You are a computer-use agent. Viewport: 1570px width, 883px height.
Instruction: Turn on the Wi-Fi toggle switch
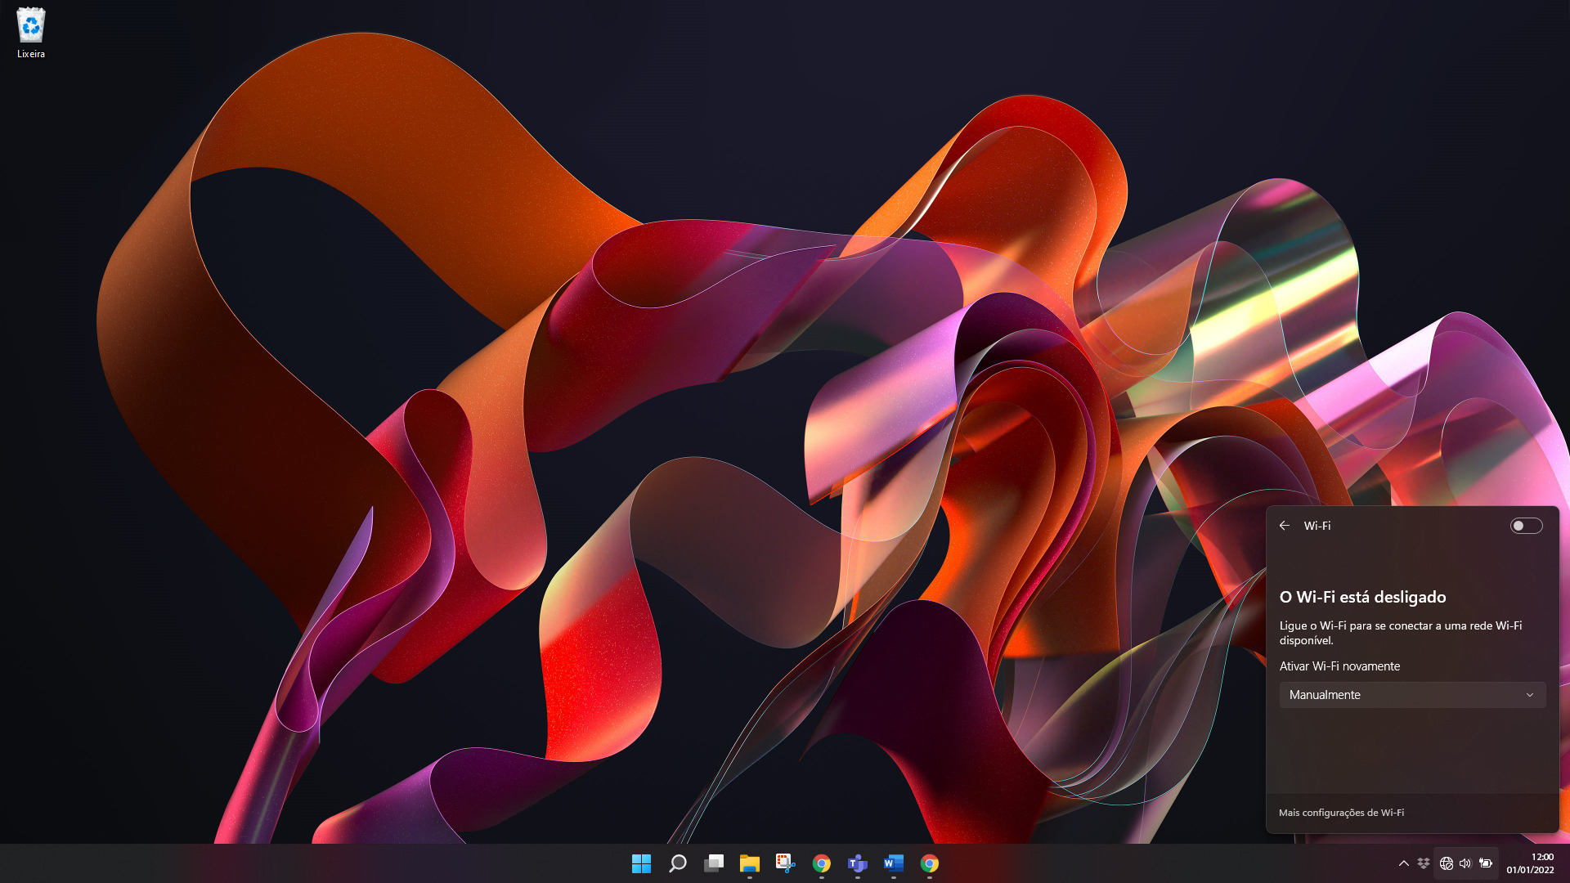pos(1526,526)
